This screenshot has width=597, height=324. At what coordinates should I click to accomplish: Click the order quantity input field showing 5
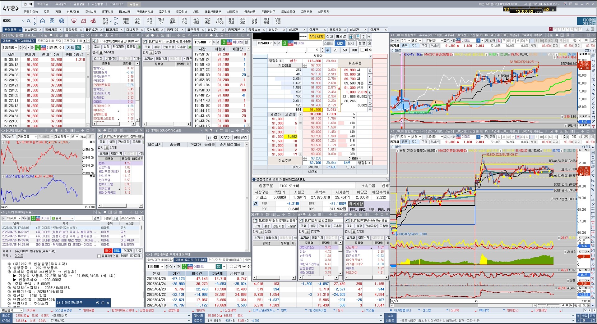[x=313, y=50]
